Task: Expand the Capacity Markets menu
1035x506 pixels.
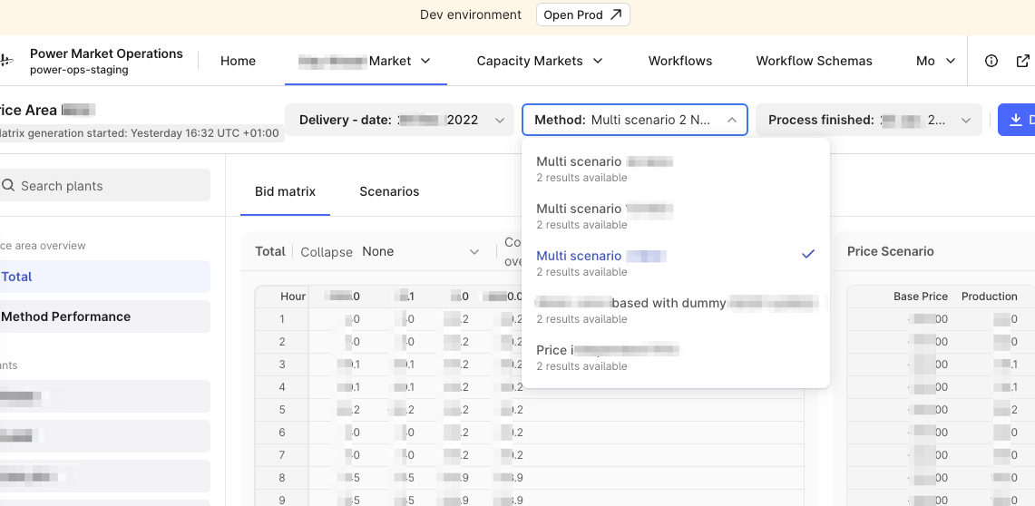Action: click(x=540, y=61)
